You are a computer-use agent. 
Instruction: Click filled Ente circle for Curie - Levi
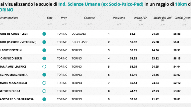(x=44, y=34)
